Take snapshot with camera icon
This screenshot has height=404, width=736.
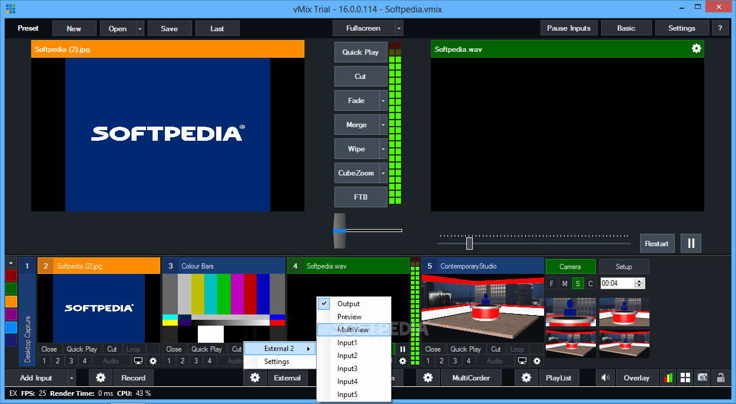click(702, 378)
